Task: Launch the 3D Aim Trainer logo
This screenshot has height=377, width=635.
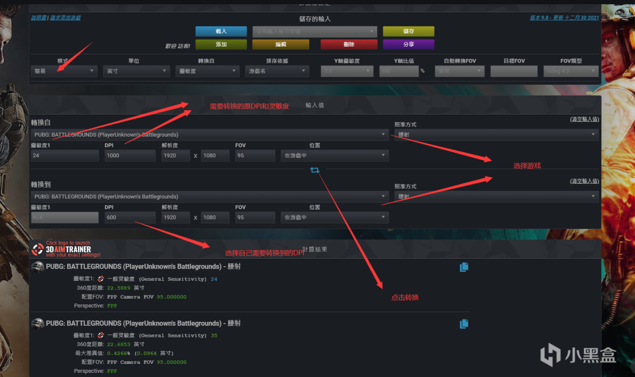Action: [66, 249]
